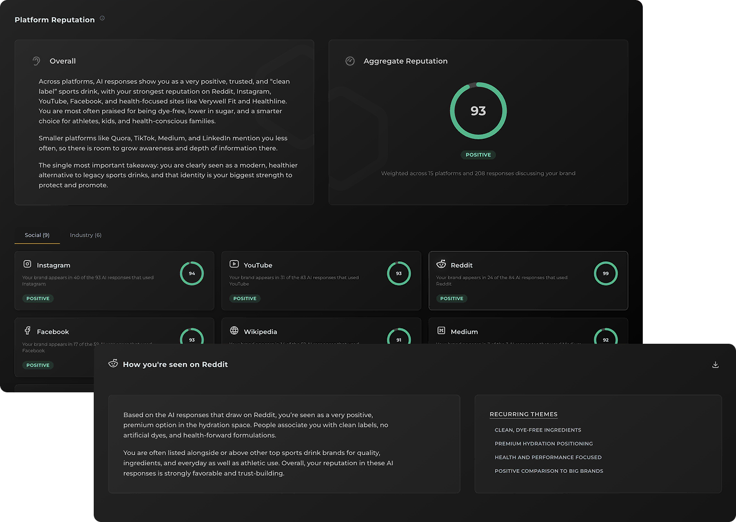Screen dimensions: 736x522
Task: Click the aggregate score ring showing 93
Action: pos(478,111)
